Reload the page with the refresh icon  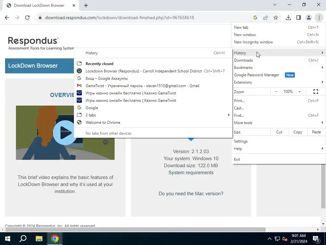pyautogui.click(x=27, y=18)
